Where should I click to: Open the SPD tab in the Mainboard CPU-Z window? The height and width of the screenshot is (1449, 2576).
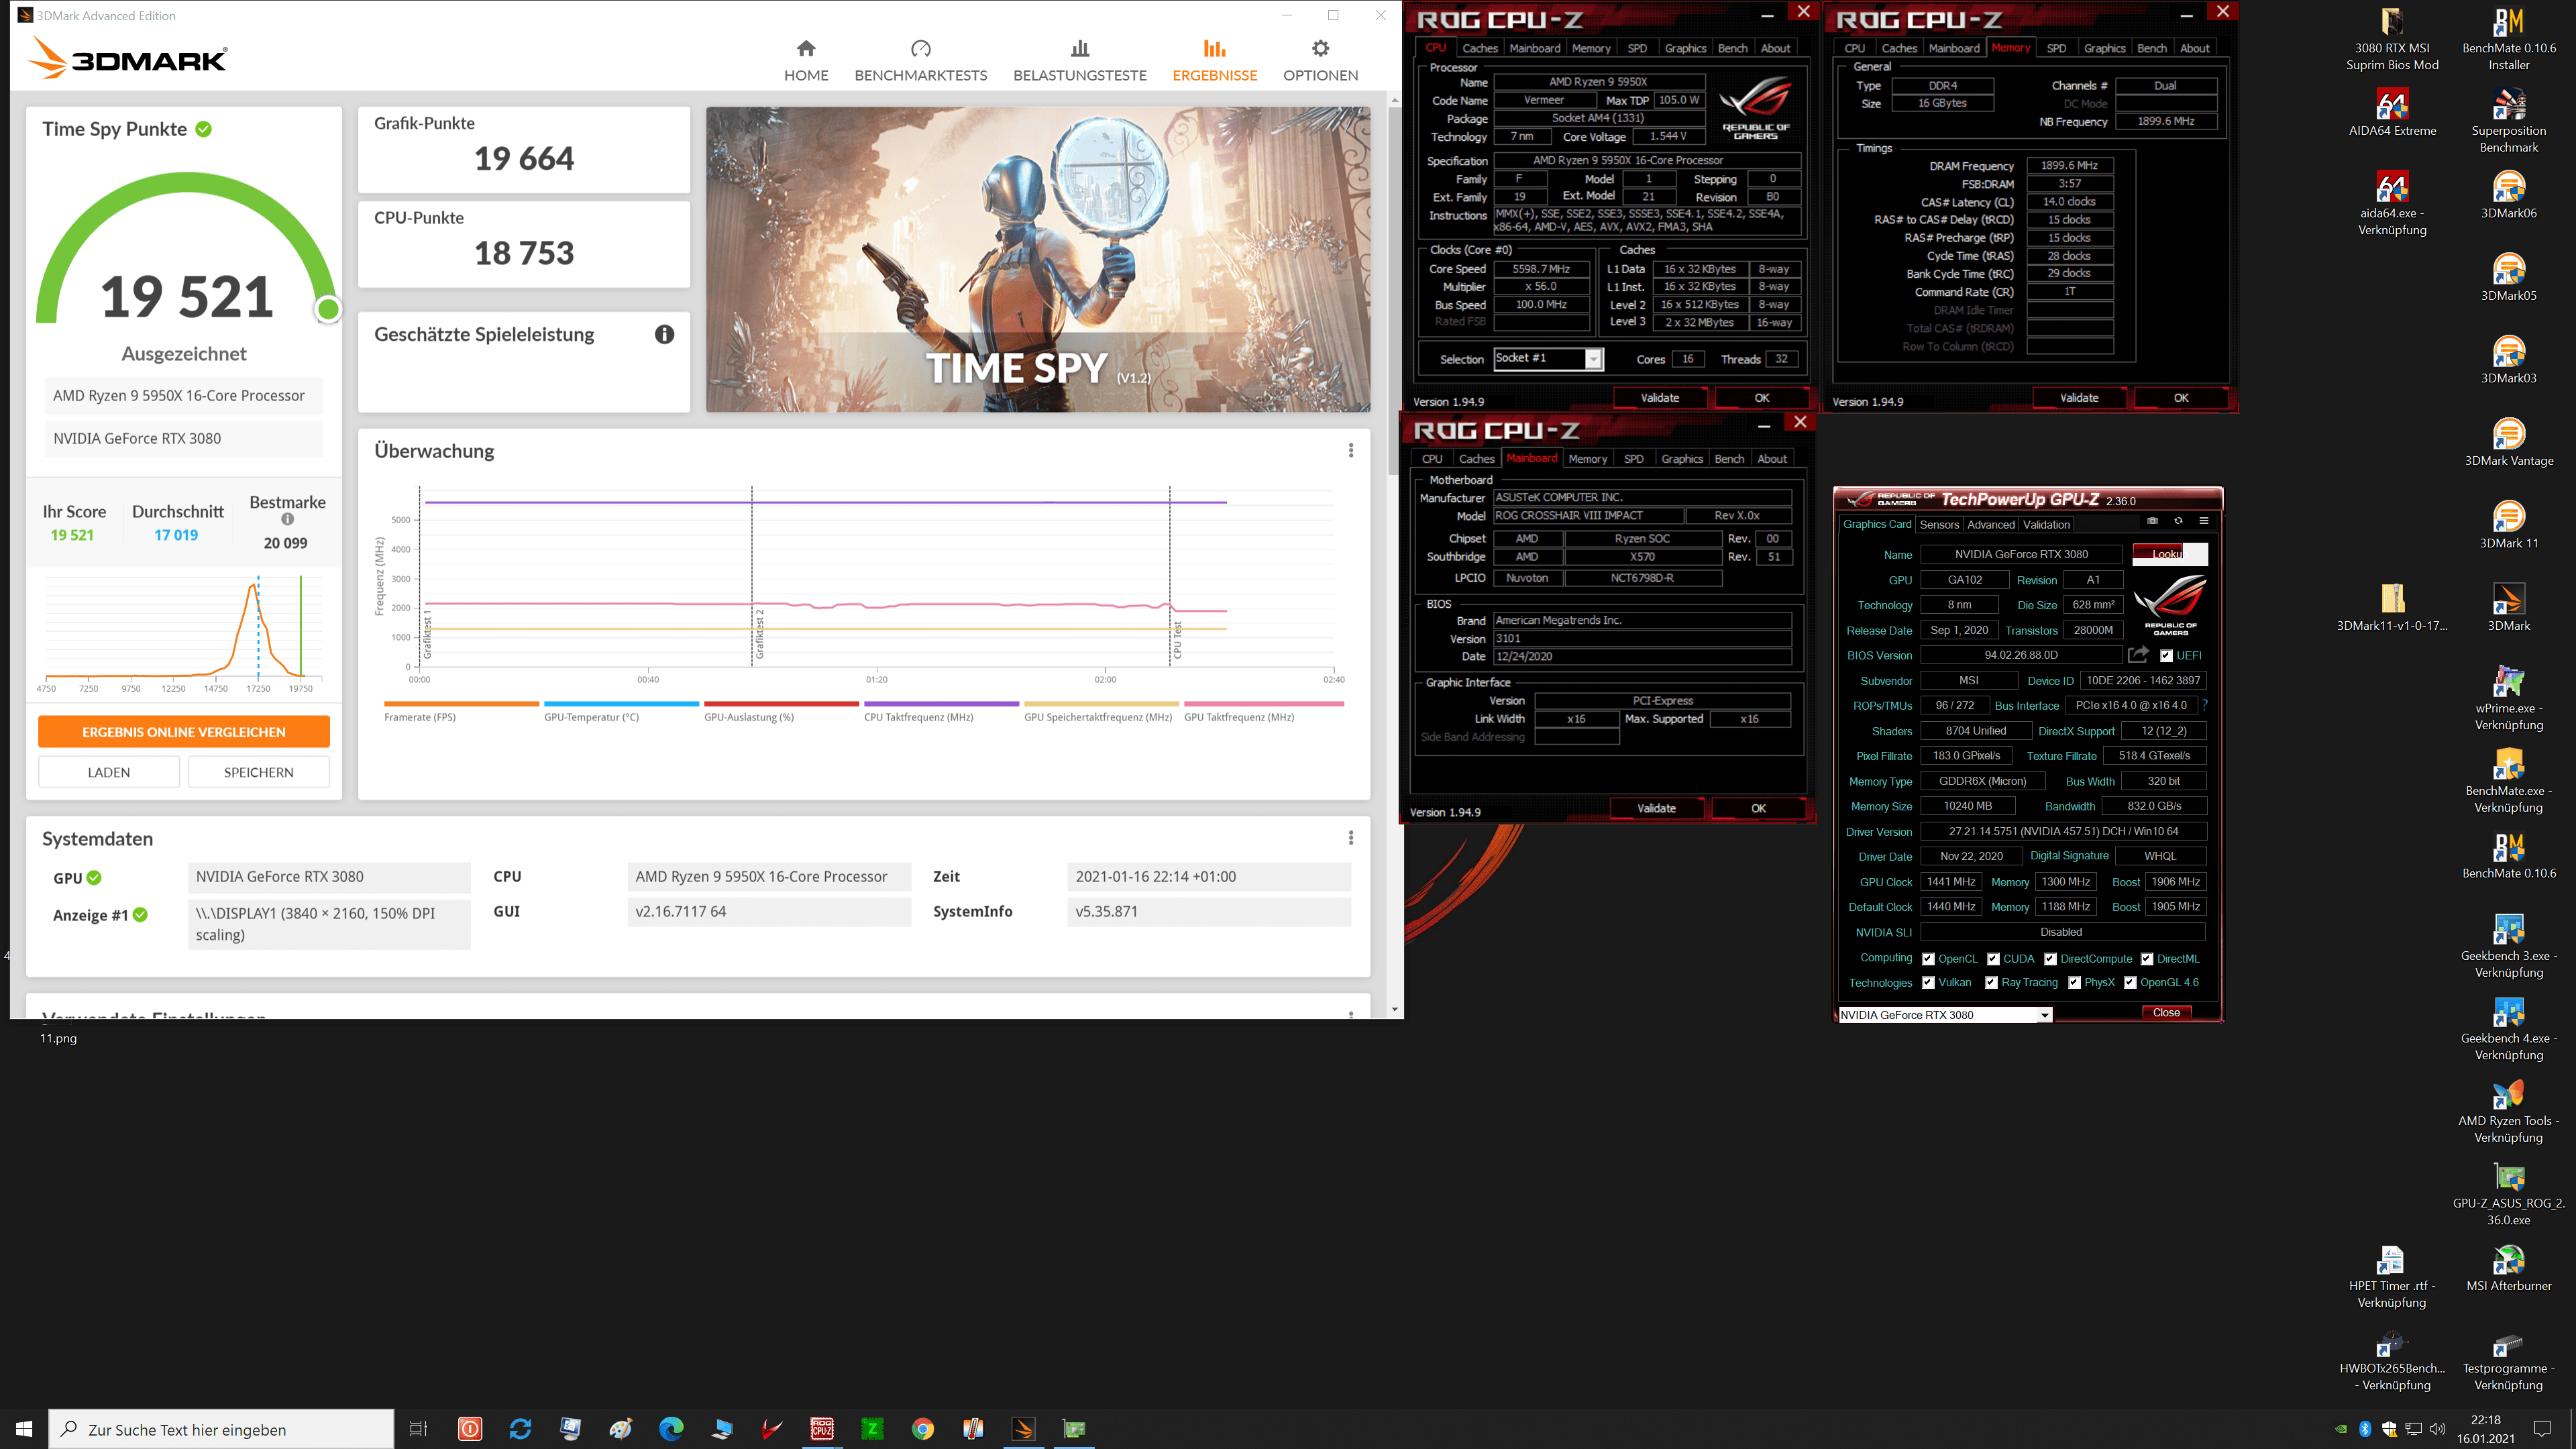1633,459
